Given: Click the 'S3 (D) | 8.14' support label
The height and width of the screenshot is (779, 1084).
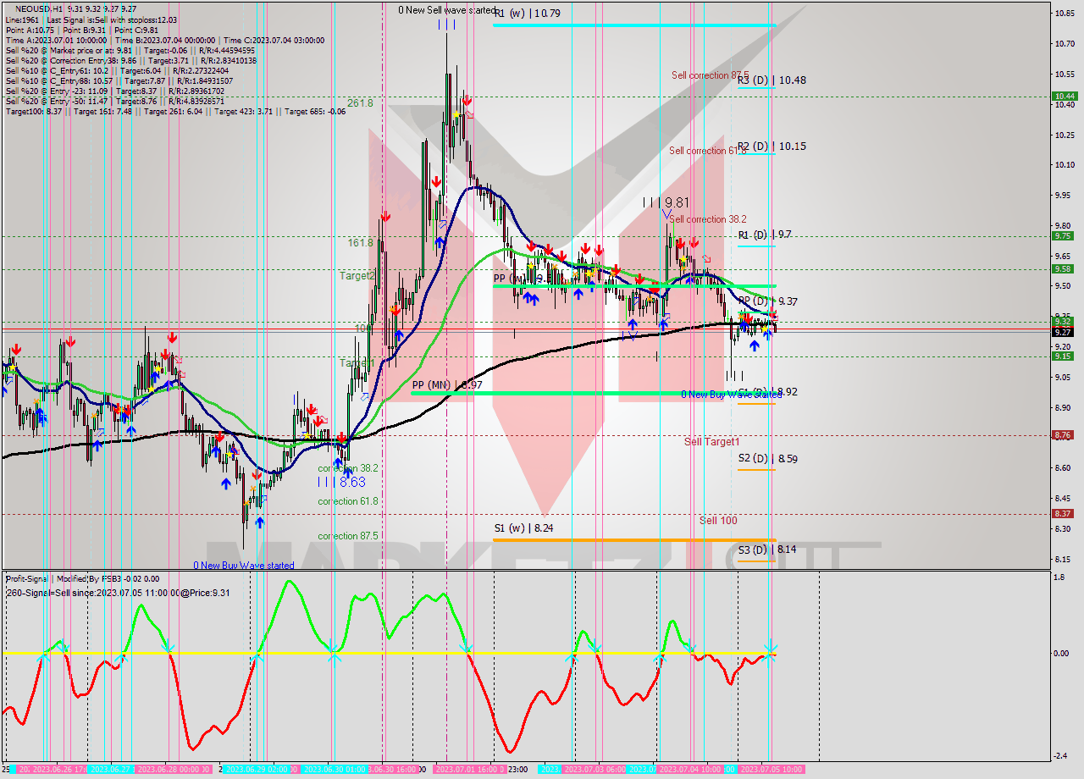Looking at the screenshot, I should point(767,550).
